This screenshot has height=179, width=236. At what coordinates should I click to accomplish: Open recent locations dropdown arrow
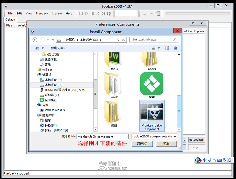(x=48, y=40)
